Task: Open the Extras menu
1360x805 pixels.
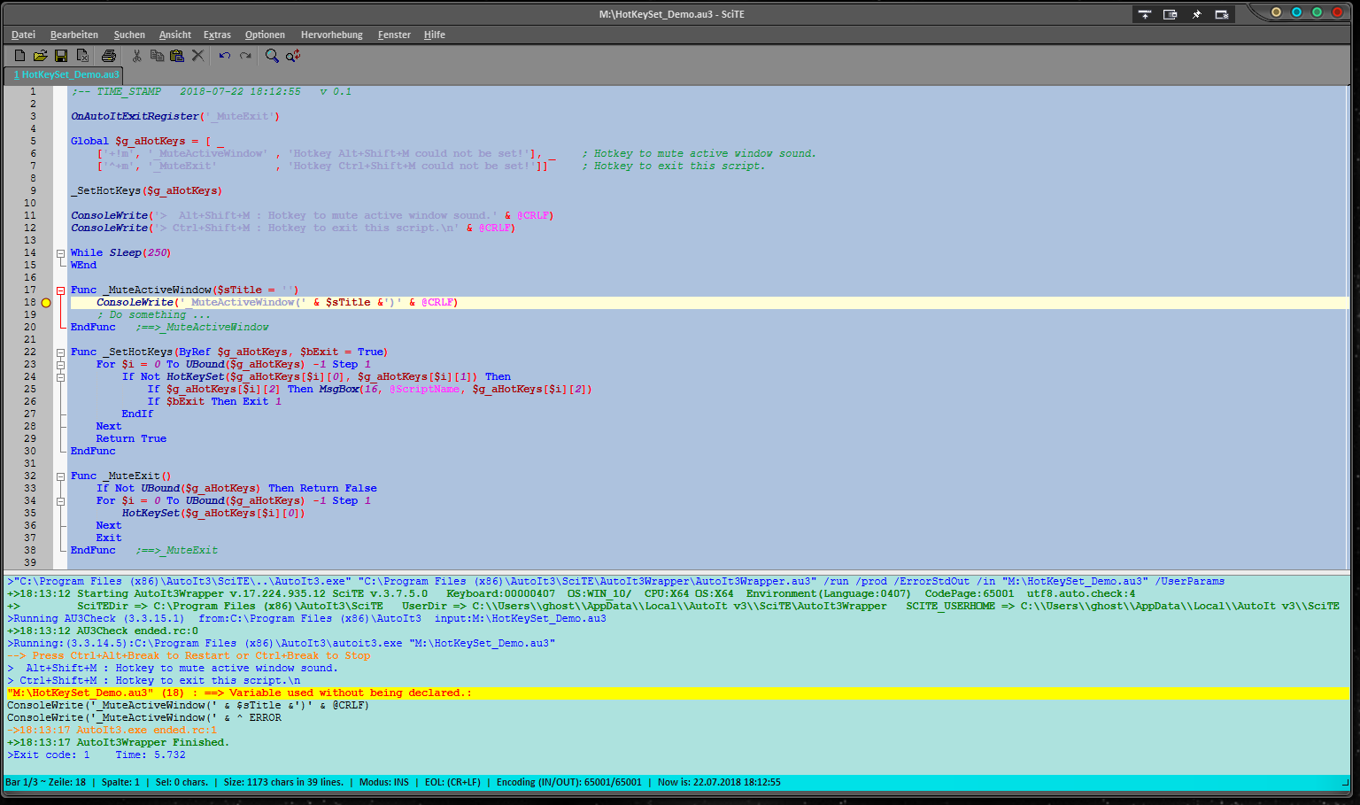Action: [217, 35]
